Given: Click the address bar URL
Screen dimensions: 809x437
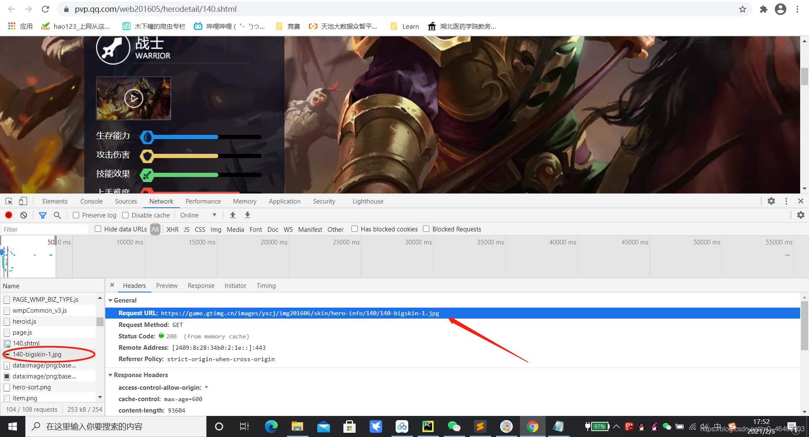Looking at the screenshot, I should 155,9.
